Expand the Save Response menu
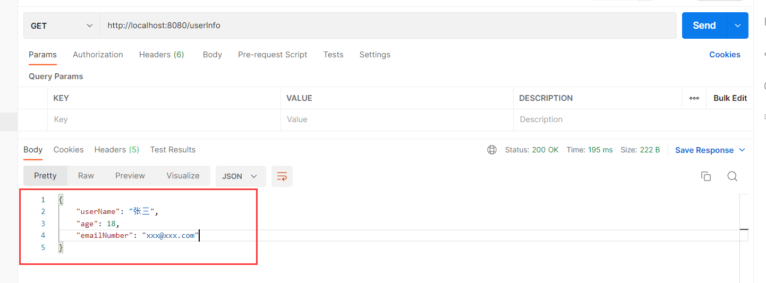The image size is (766, 283). [710, 150]
